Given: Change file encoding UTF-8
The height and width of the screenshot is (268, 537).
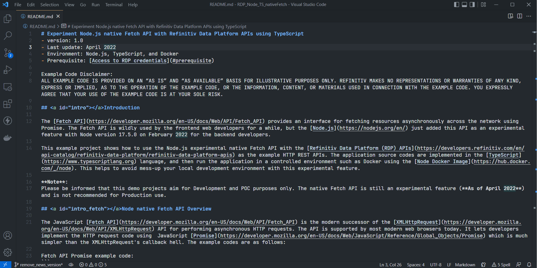Looking at the screenshot, I should (436, 265).
